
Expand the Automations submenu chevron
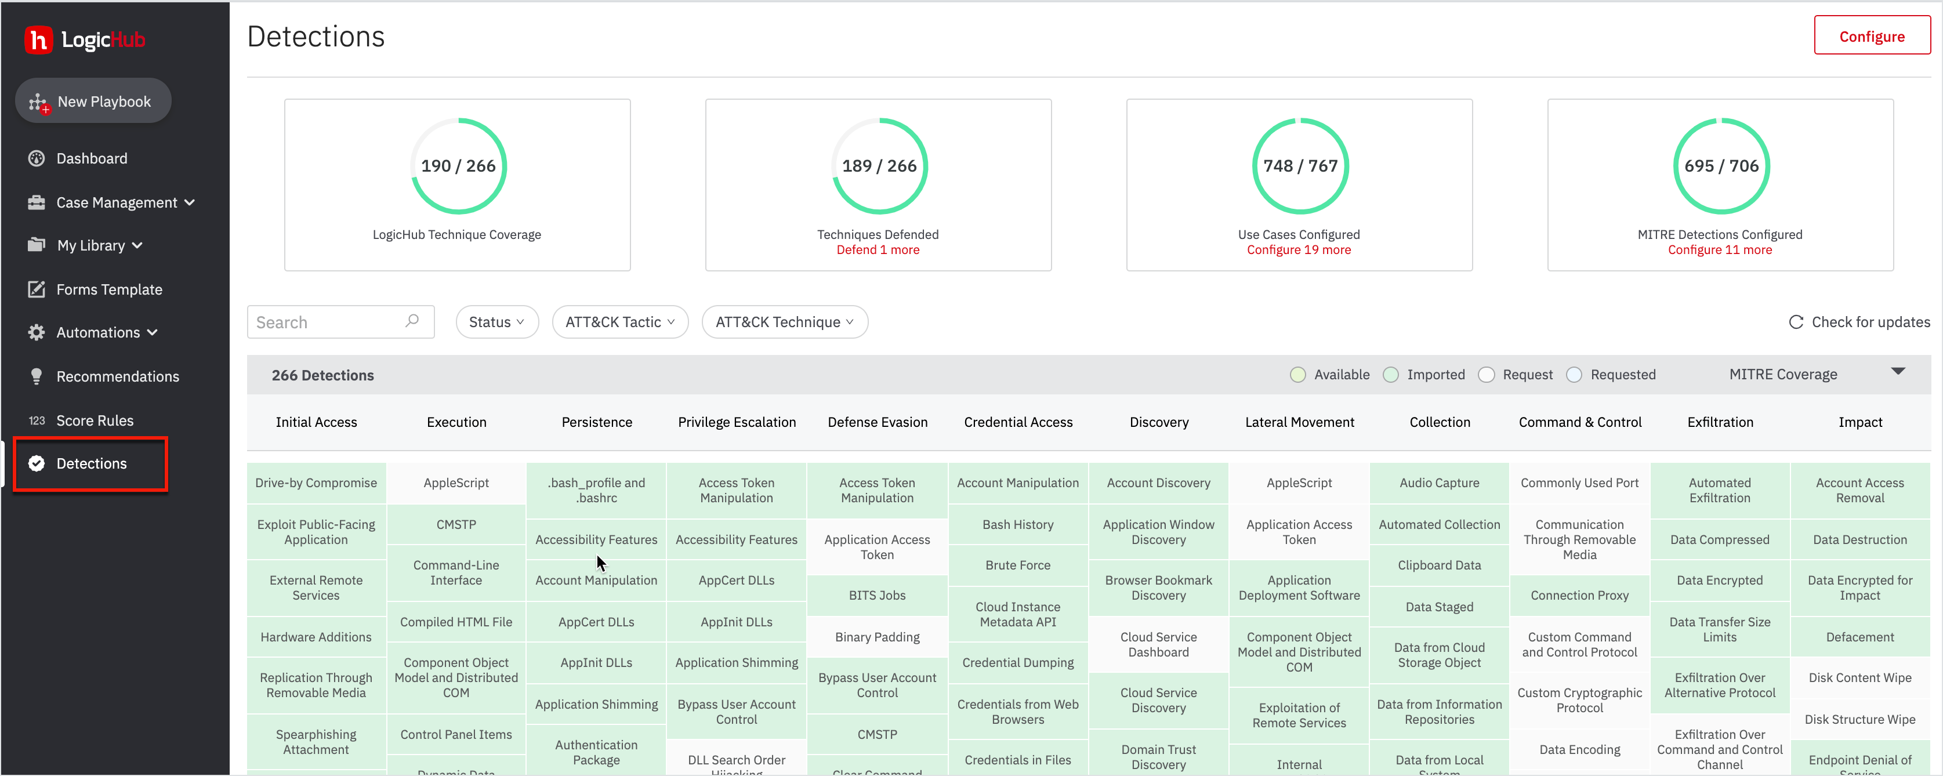tap(153, 332)
